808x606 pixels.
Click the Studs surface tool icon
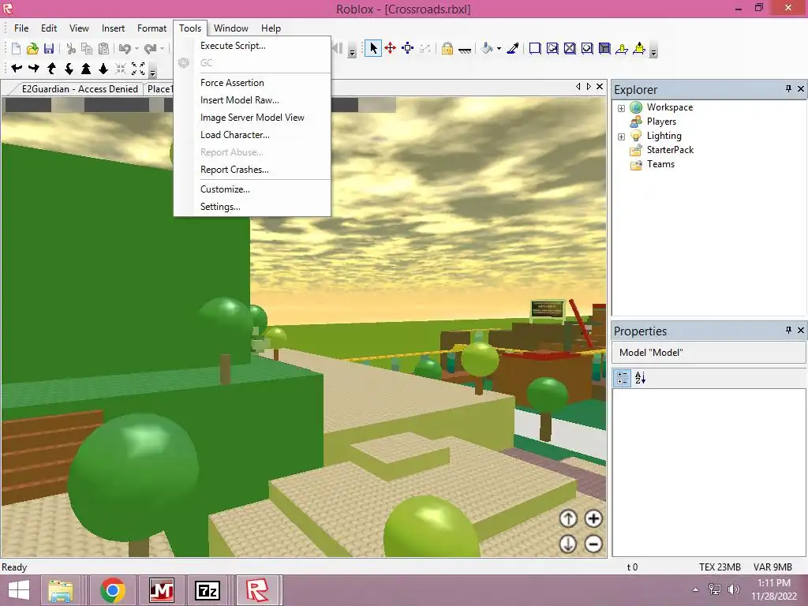click(x=587, y=48)
